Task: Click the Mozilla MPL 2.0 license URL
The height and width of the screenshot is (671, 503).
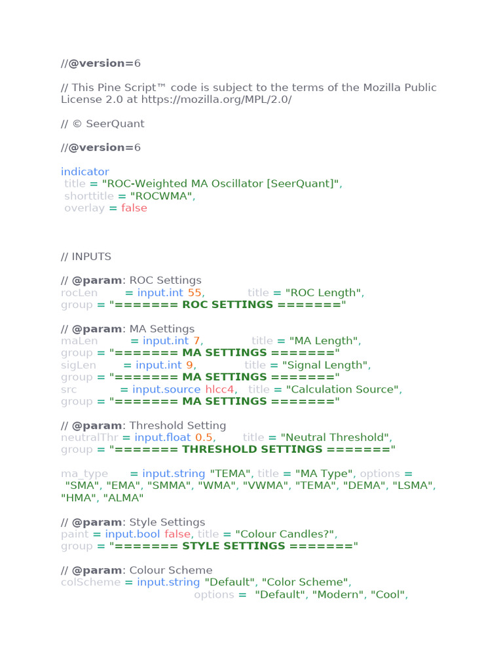Action: 216,100
